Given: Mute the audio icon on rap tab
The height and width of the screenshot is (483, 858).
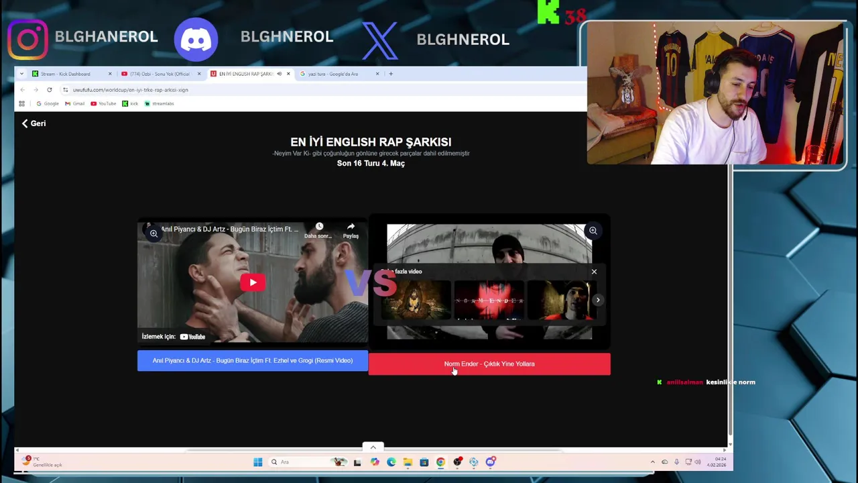Looking at the screenshot, I should pyautogui.click(x=279, y=74).
